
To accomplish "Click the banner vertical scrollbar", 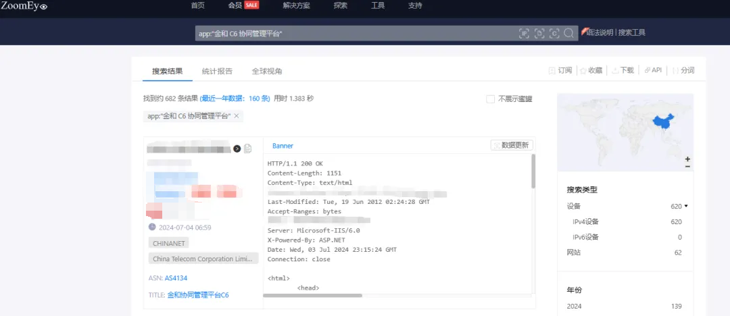I will tap(533, 172).
